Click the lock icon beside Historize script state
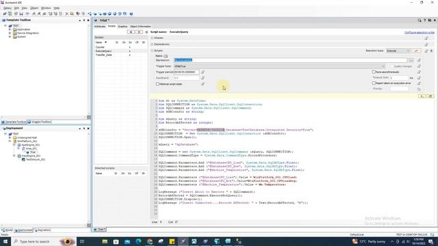Image resolution: width=438 pixels, height=246 pixels. click(x=203, y=83)
